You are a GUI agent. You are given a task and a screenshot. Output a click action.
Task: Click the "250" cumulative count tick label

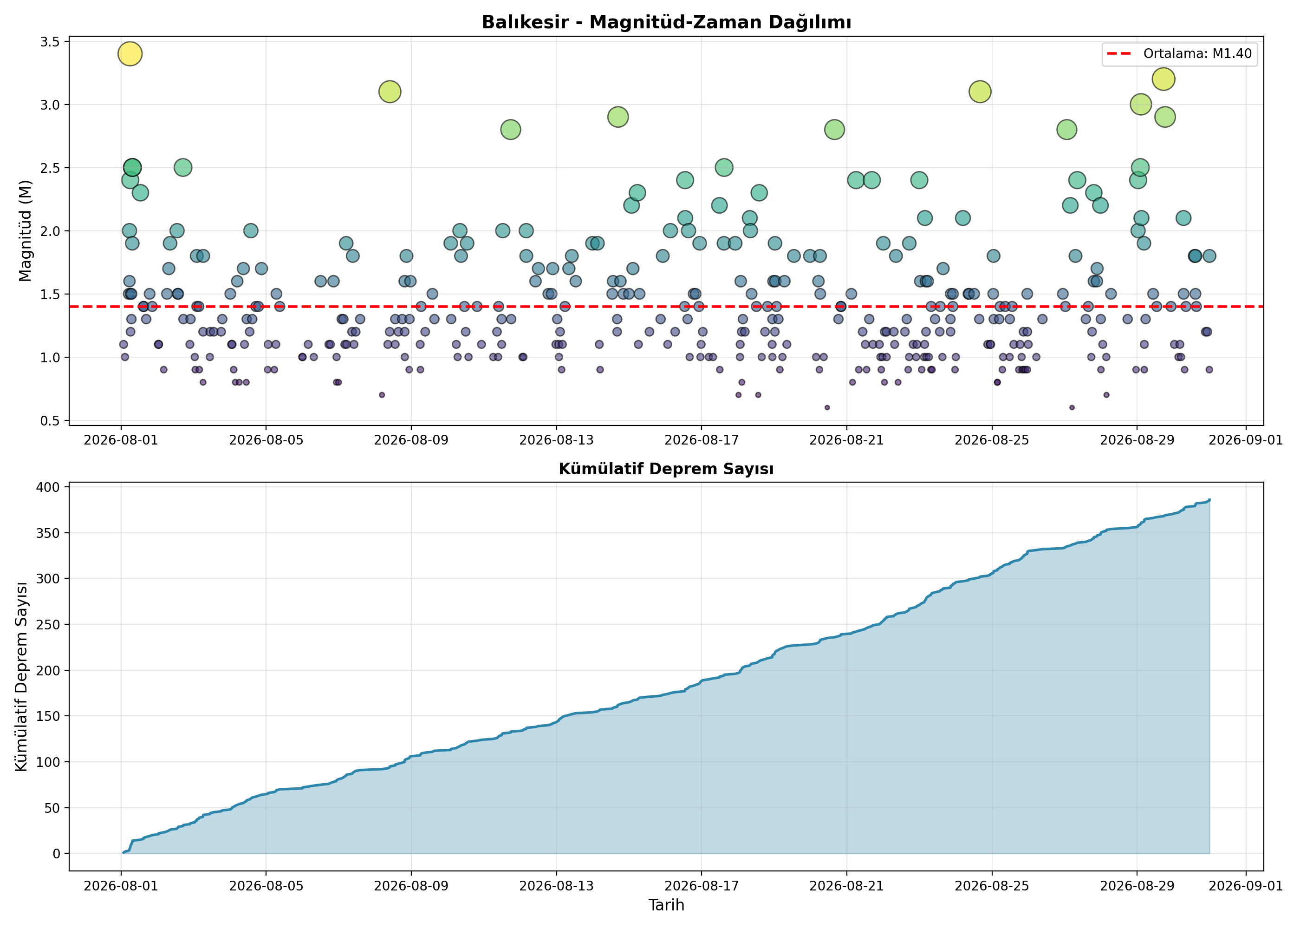[49, 625]
